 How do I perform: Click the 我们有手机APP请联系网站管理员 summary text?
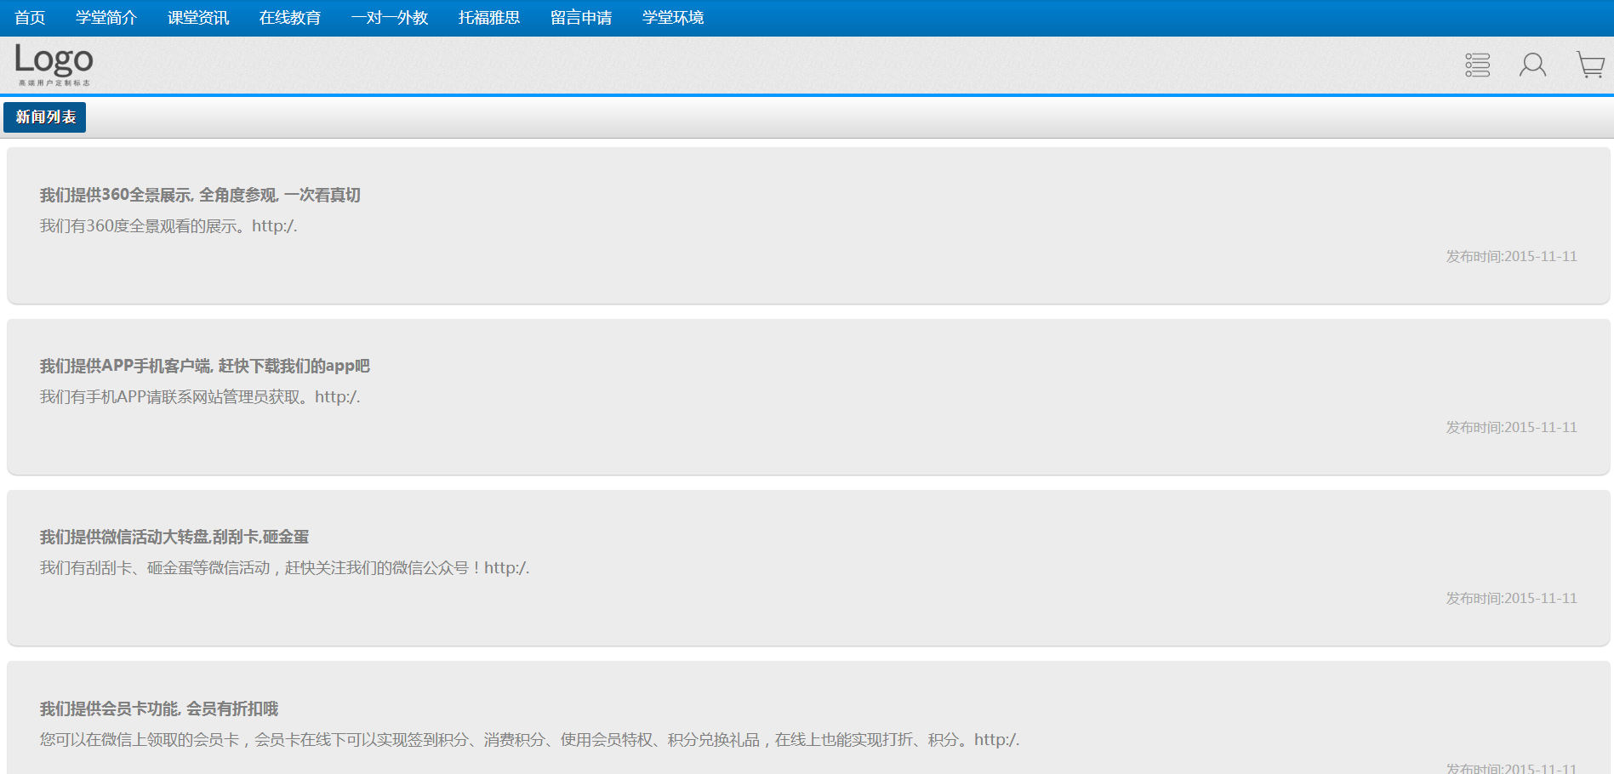[200, 397]
